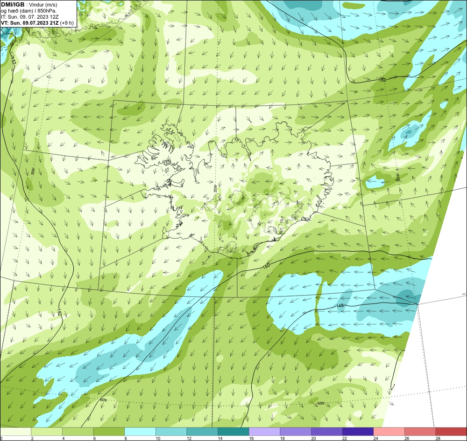Click the "150" contour label south of Iceland
The image size is (467, 441).
266,266
